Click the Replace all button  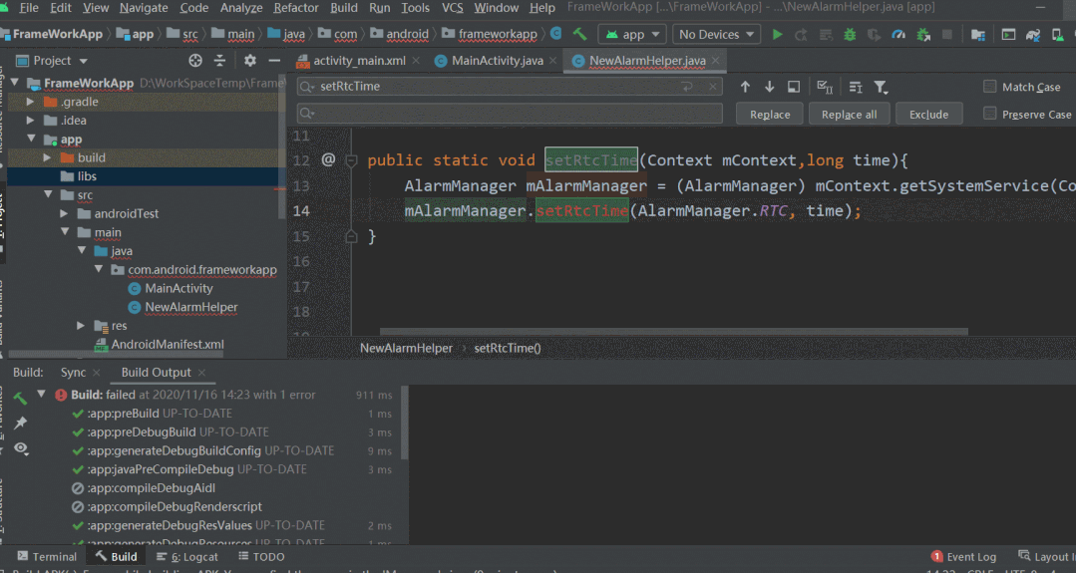[849, 115]
